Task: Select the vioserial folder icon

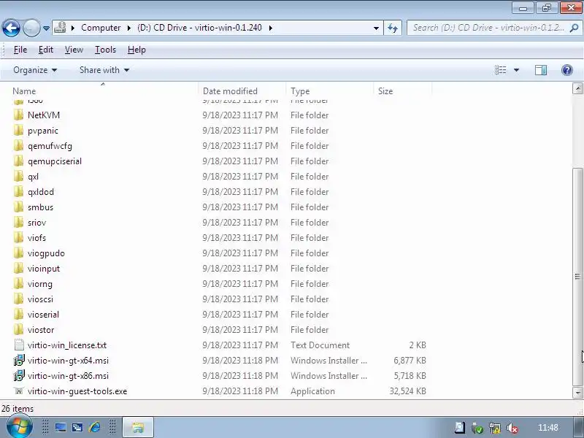Action: coord(19,315)
